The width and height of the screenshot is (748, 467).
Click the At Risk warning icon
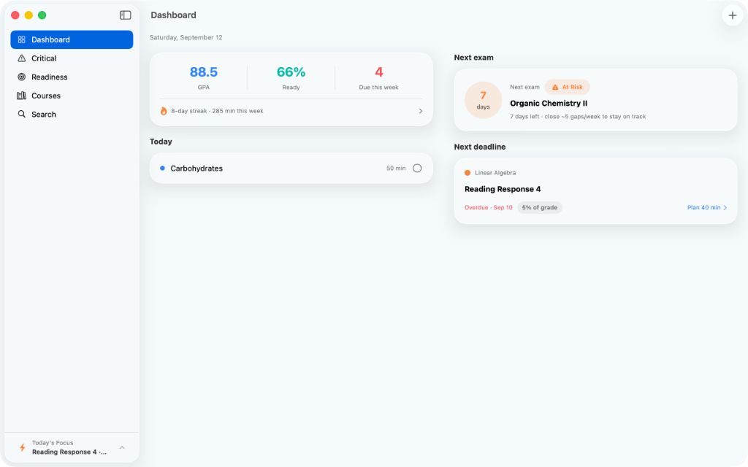coord(555,88)
